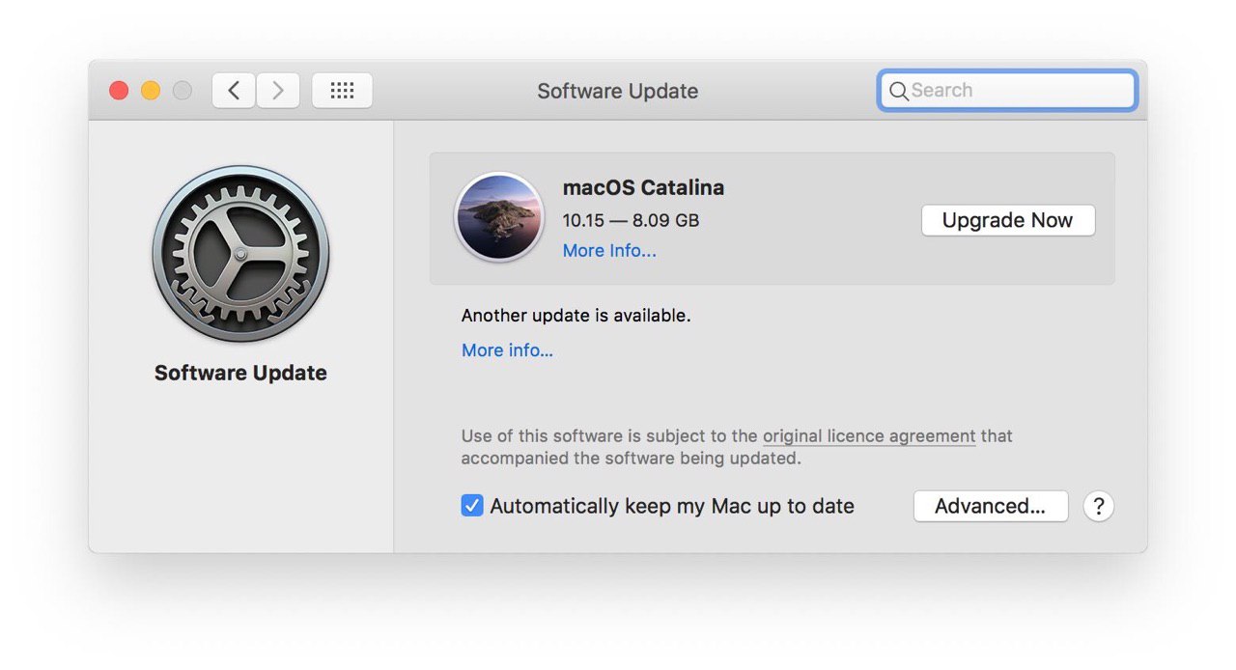The width and height of the screenshot is (1236, 670).
Task: Open More info… under Another update is available
Action: pyautogui.click(x=507, y=350)
